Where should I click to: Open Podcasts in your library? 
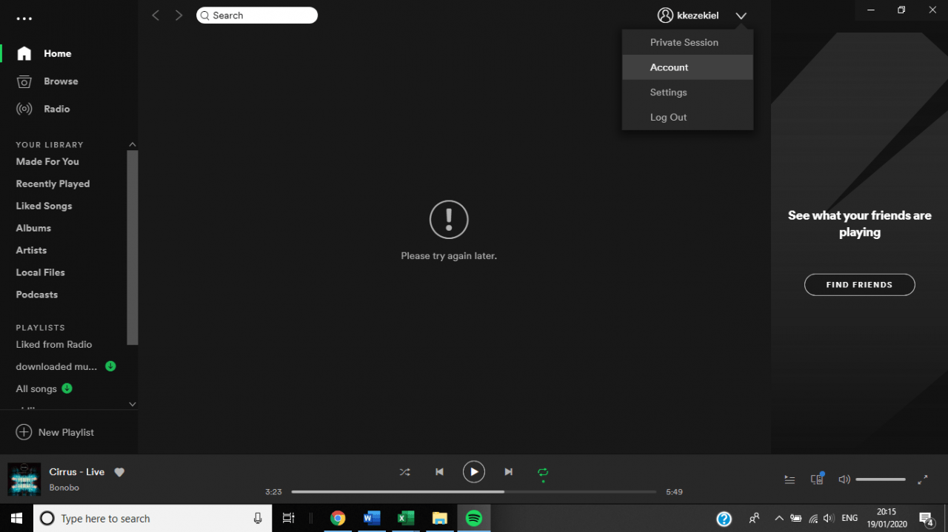click(x=36, y=294)
